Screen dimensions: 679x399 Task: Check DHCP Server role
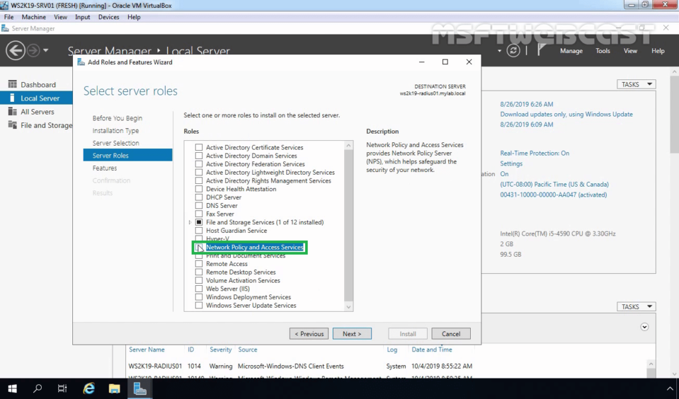pyautogui.click(x=199, y=197)
